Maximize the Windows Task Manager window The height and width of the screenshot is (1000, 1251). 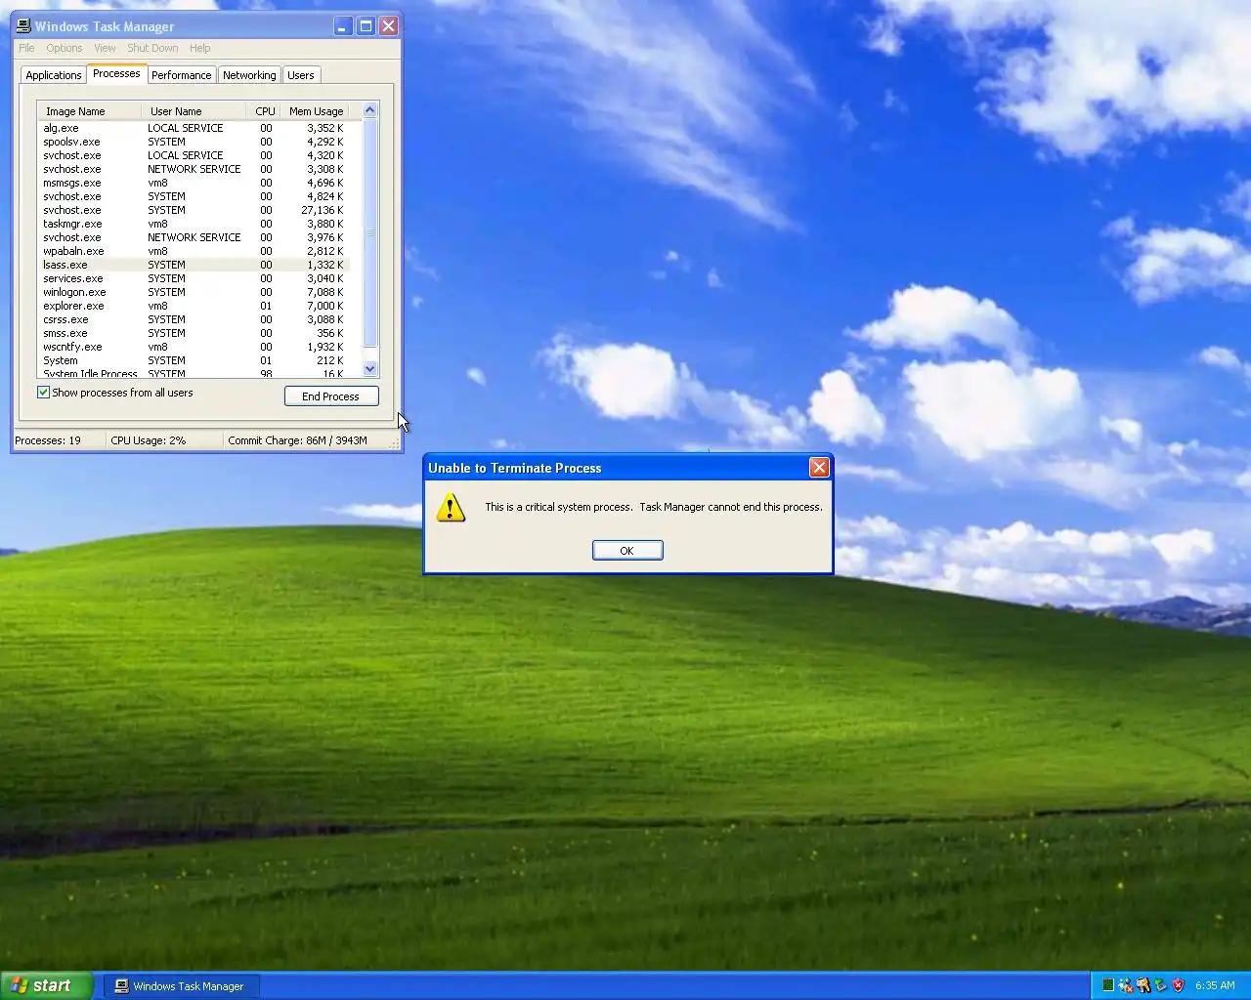coord(366,26)
